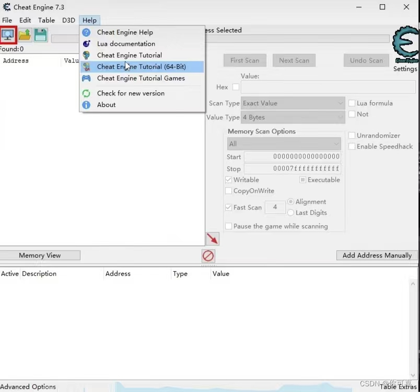The image size is (420, 392).
Task: Open Table Extras
Action: point(398,387)
